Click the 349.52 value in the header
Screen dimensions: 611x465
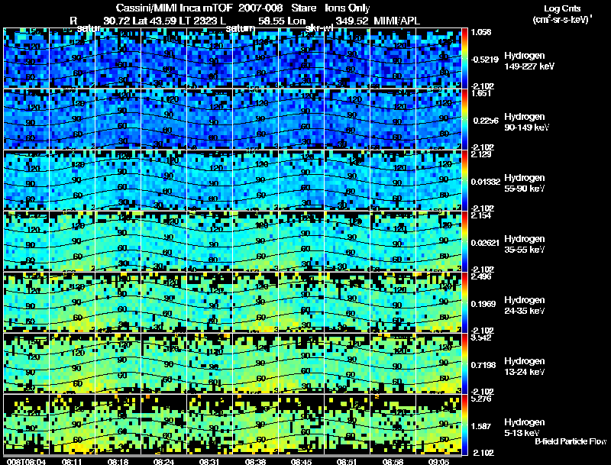pyautogui.click(x=352, y=21)
